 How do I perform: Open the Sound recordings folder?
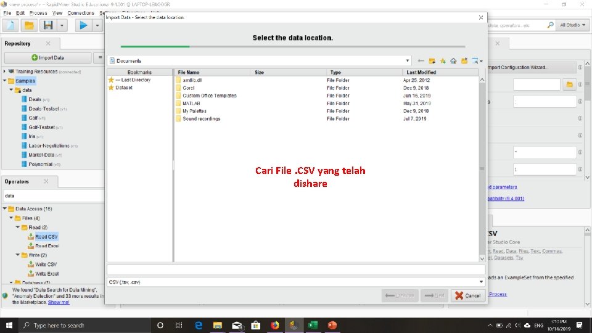(x=201, y=118)
